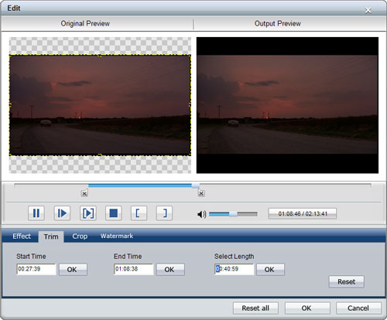This screenshot has height=320, width=387.
Task: Focus the Start Time input field
Action: [36, 269]
